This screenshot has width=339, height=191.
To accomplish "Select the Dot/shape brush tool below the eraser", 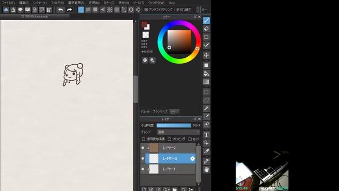I will [x=207, y=37].
